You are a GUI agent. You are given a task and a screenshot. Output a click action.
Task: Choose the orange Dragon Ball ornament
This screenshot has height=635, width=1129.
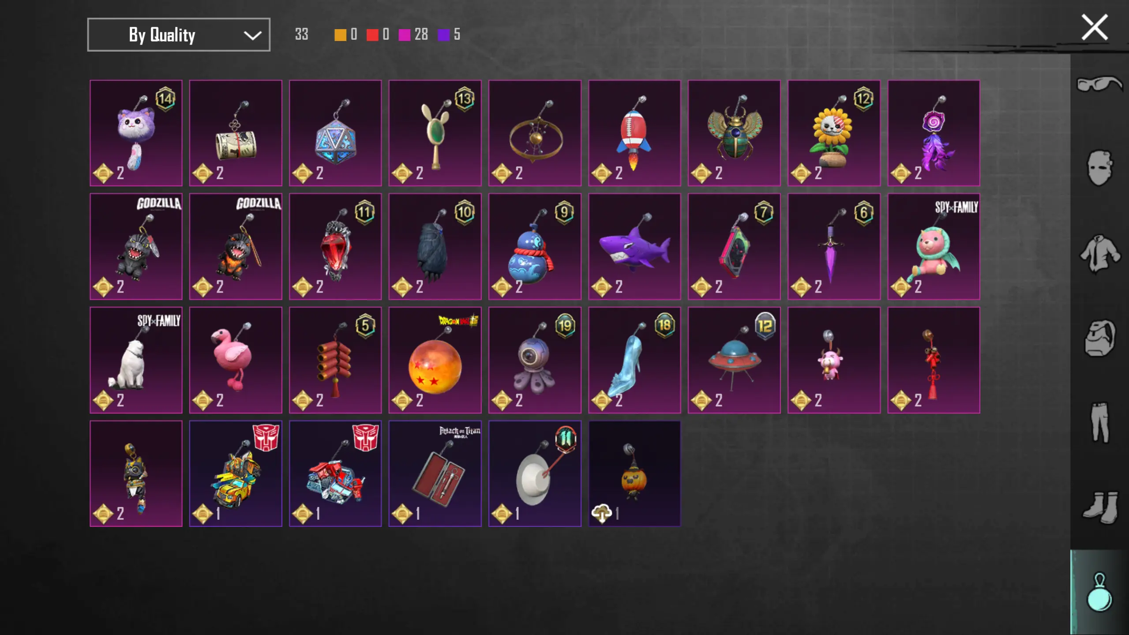coord(435,360)
